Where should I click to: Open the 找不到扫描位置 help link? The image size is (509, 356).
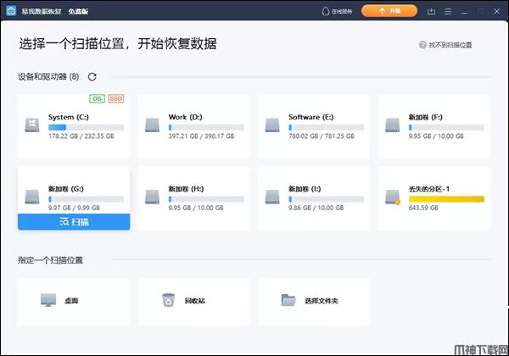(445, 44)
